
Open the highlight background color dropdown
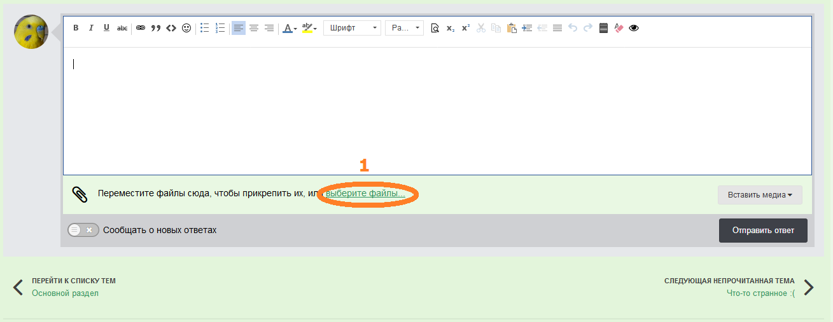309,28
